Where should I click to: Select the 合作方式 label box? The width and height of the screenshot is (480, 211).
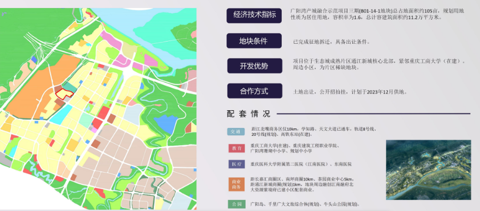[x=255, y=91]
